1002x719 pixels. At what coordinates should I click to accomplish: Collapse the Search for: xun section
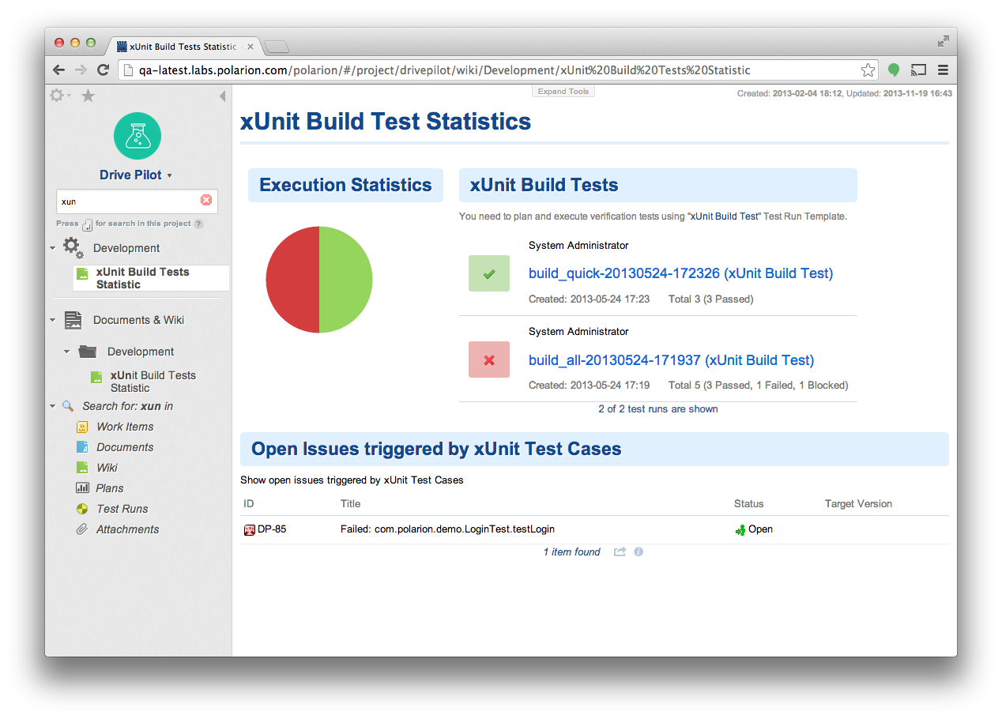pyautogui.click(x=53, y=406)
